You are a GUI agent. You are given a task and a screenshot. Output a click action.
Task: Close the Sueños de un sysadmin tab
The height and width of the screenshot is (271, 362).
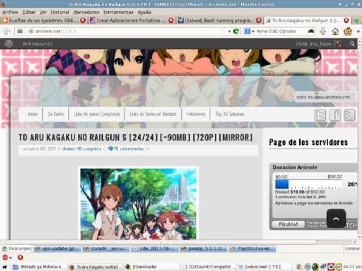83,20
